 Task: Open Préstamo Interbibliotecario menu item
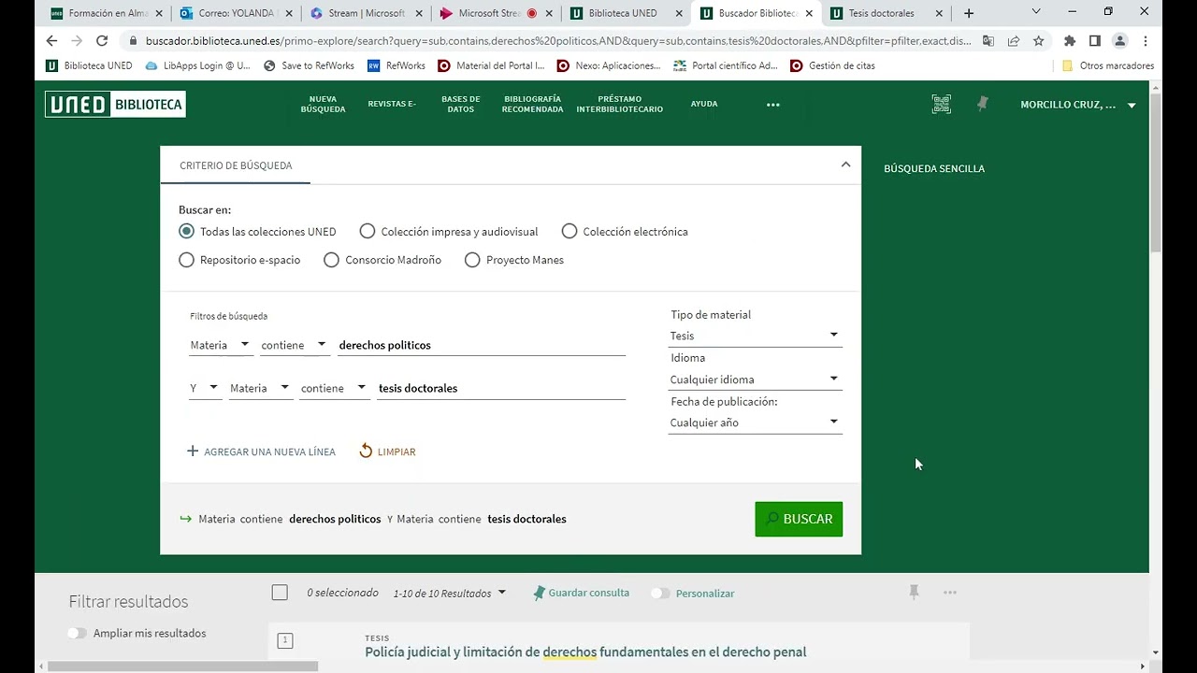pos(619,104)
